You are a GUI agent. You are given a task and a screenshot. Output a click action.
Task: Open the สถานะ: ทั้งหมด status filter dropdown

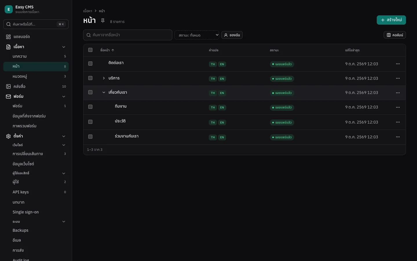coord(197,35)
